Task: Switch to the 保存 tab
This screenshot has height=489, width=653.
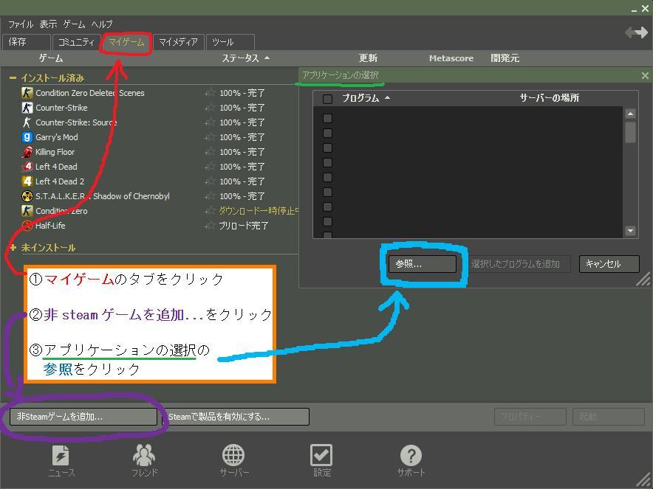Action: [x=27, y=42]
